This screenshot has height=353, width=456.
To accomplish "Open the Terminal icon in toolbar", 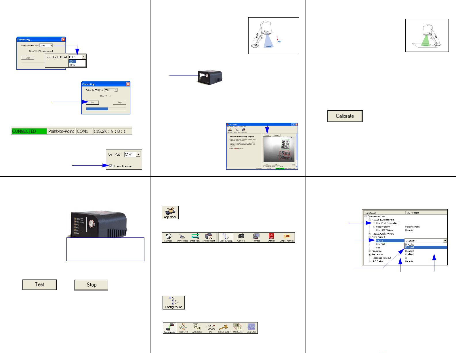I will 256,237.
